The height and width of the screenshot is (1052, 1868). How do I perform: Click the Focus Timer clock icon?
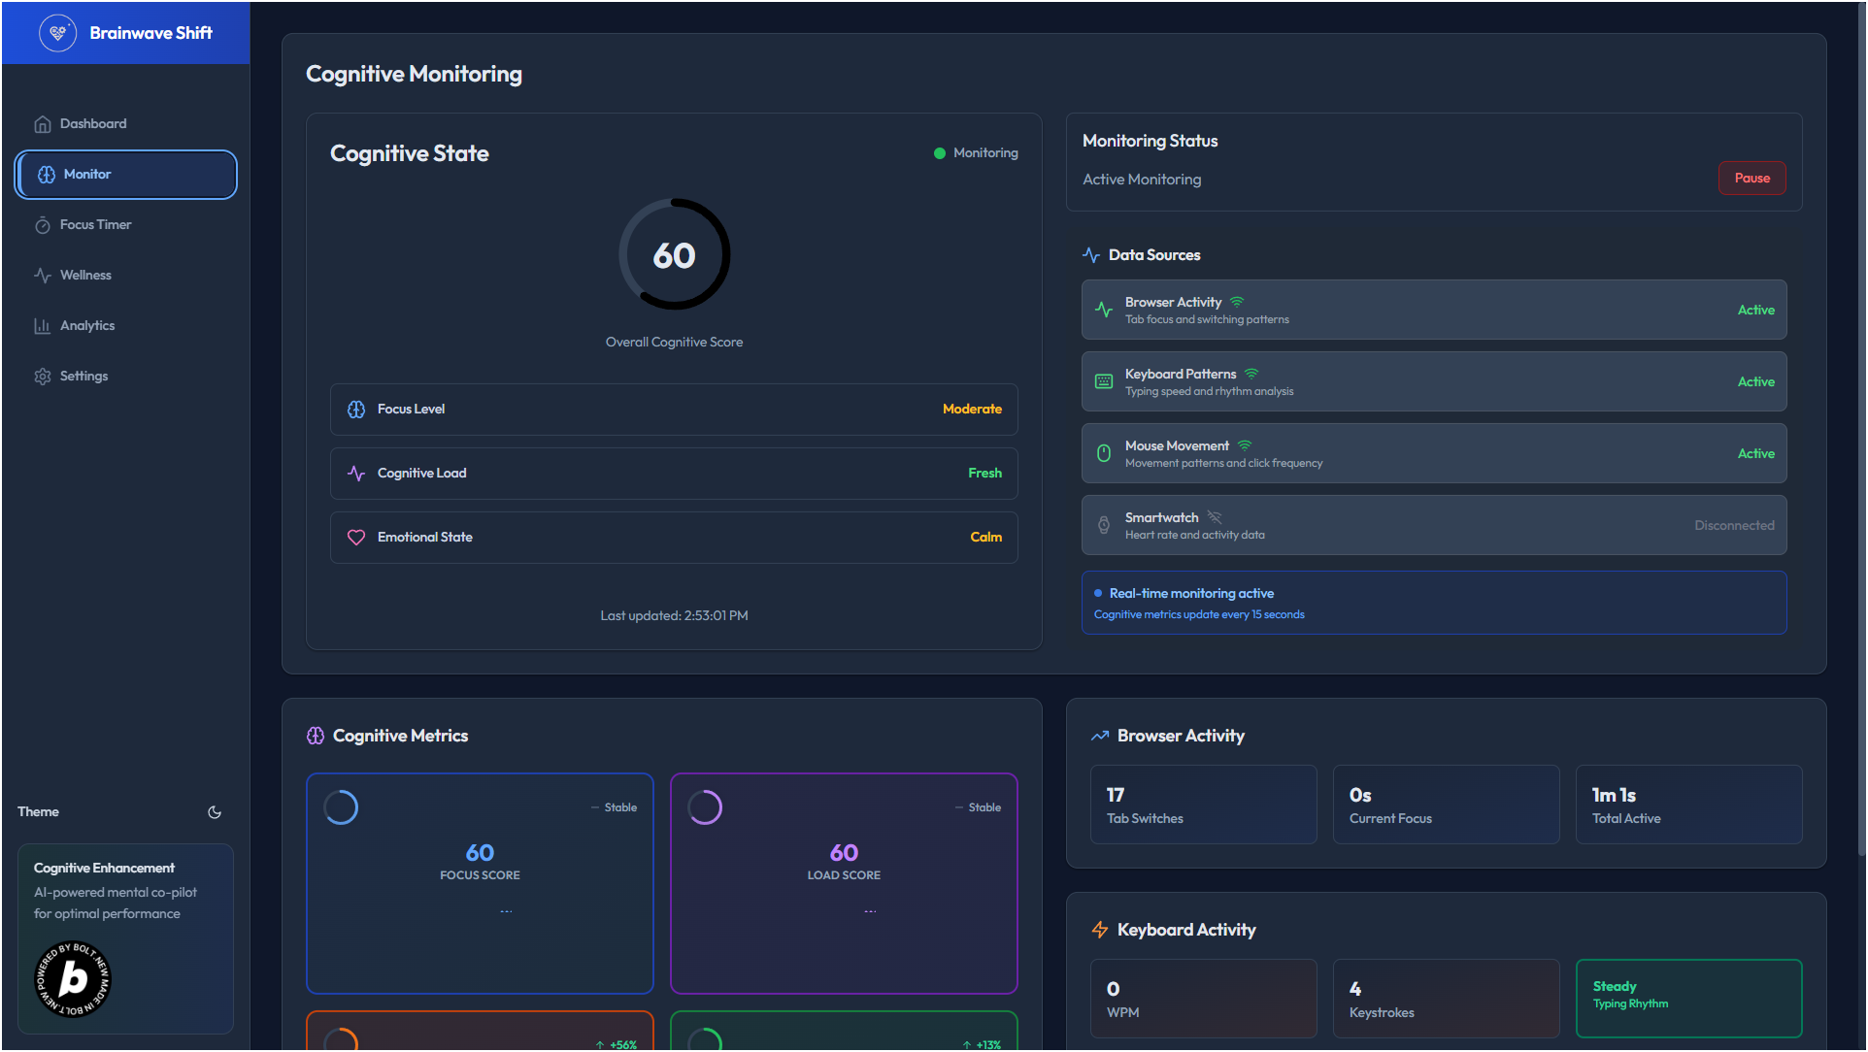pos(43,225)
